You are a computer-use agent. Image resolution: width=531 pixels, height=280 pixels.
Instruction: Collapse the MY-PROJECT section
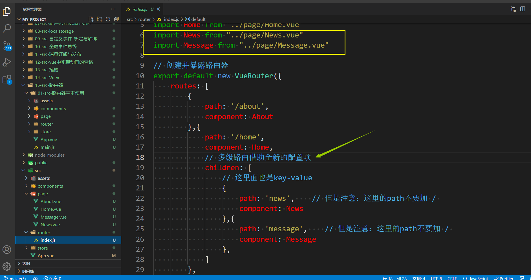[34, 19]
